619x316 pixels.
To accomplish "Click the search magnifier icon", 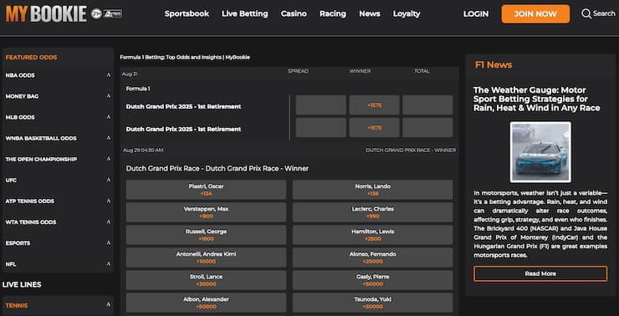I will [x=586, y=14].
